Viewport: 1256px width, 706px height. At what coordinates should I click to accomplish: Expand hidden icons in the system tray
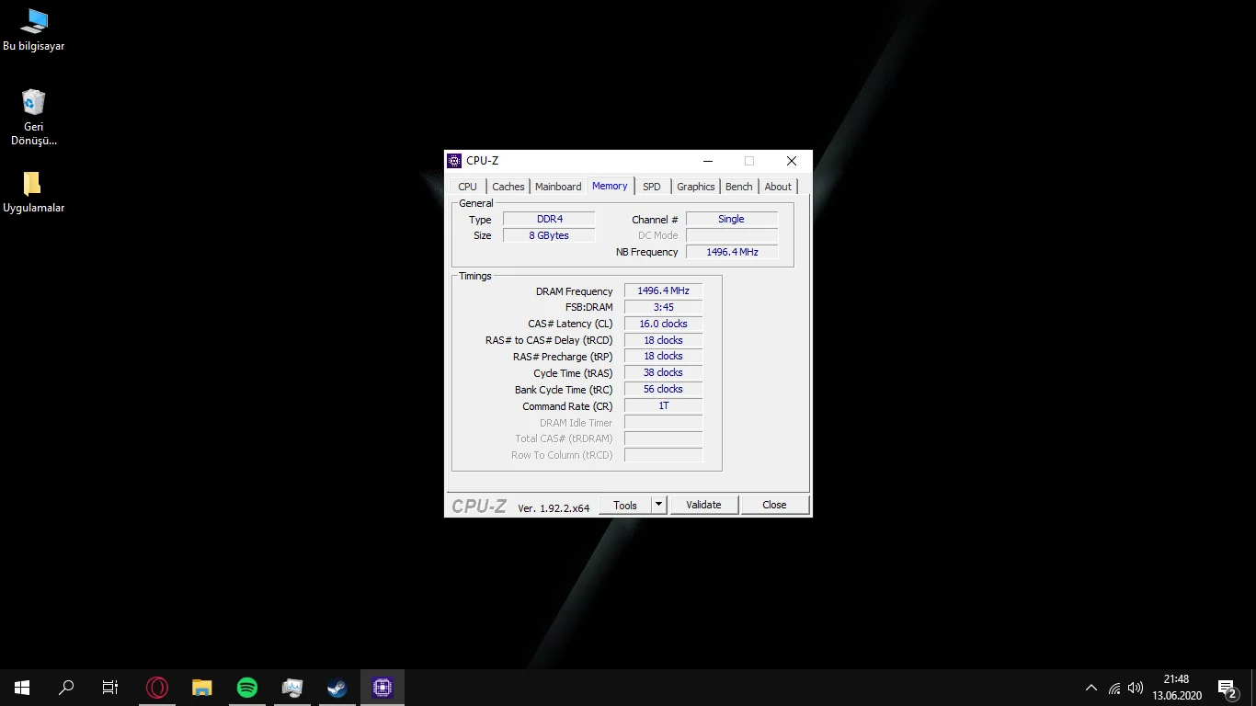pos(1090,687)
